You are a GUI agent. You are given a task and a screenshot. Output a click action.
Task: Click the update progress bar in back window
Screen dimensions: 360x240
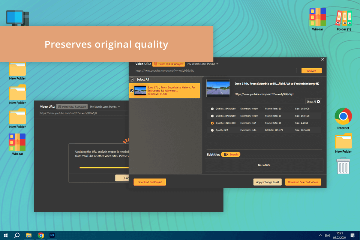click(x=104, y=168)
